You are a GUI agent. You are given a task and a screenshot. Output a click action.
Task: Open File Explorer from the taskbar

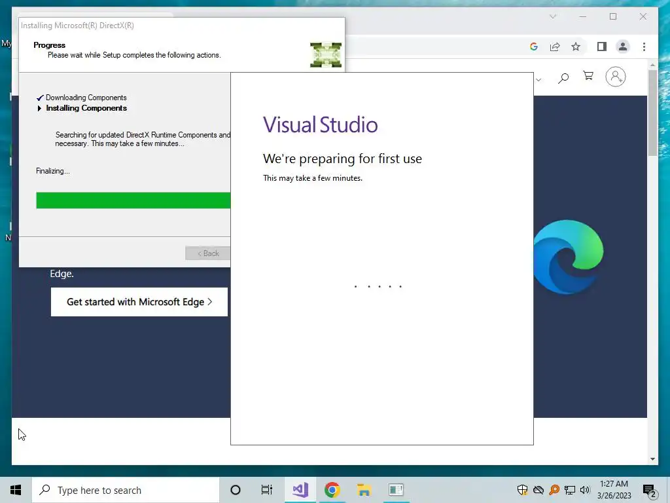[x=364, y=490]
